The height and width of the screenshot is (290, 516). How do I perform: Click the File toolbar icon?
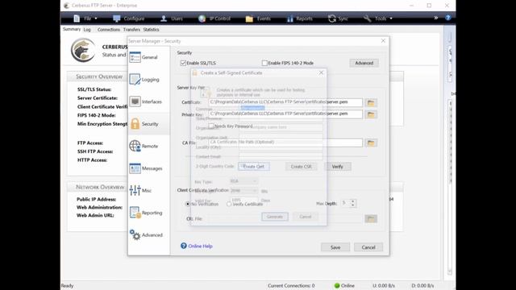pos(77,19)
